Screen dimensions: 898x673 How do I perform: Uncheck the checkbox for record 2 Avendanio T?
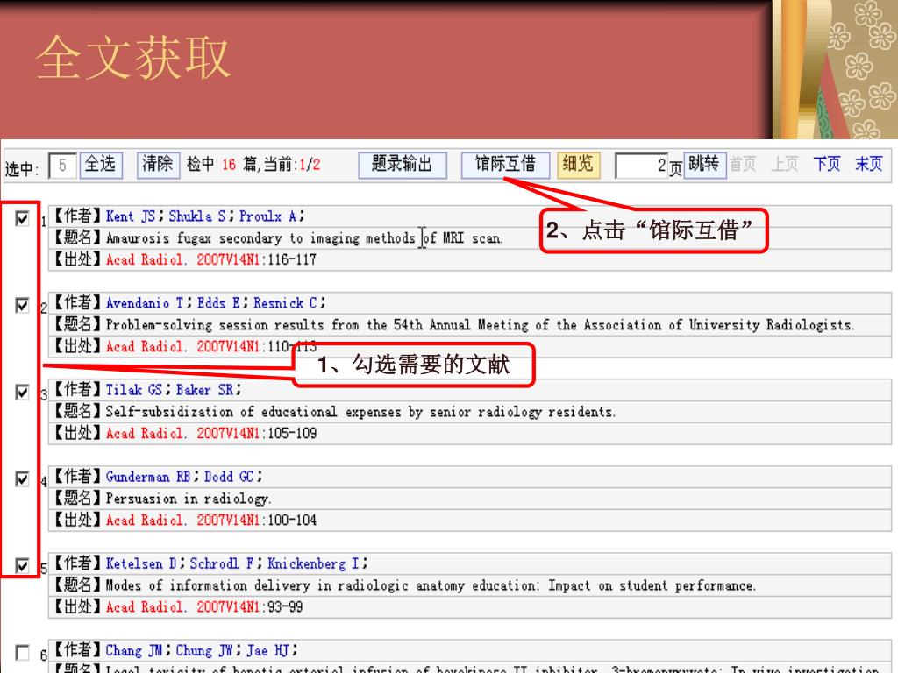coord(22,305)
